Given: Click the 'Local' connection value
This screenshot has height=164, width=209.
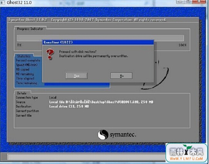Looking at the screenshot, I should (x=53, y=97).
